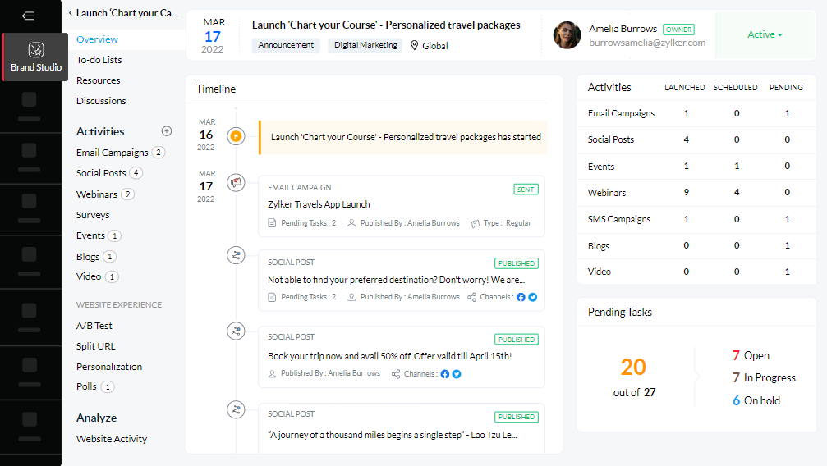Image resolution: width=827 pixels, height=466 pixels.
Task: Click the Twitter channel icon on second social post
Action: click(x=457, y=374)
